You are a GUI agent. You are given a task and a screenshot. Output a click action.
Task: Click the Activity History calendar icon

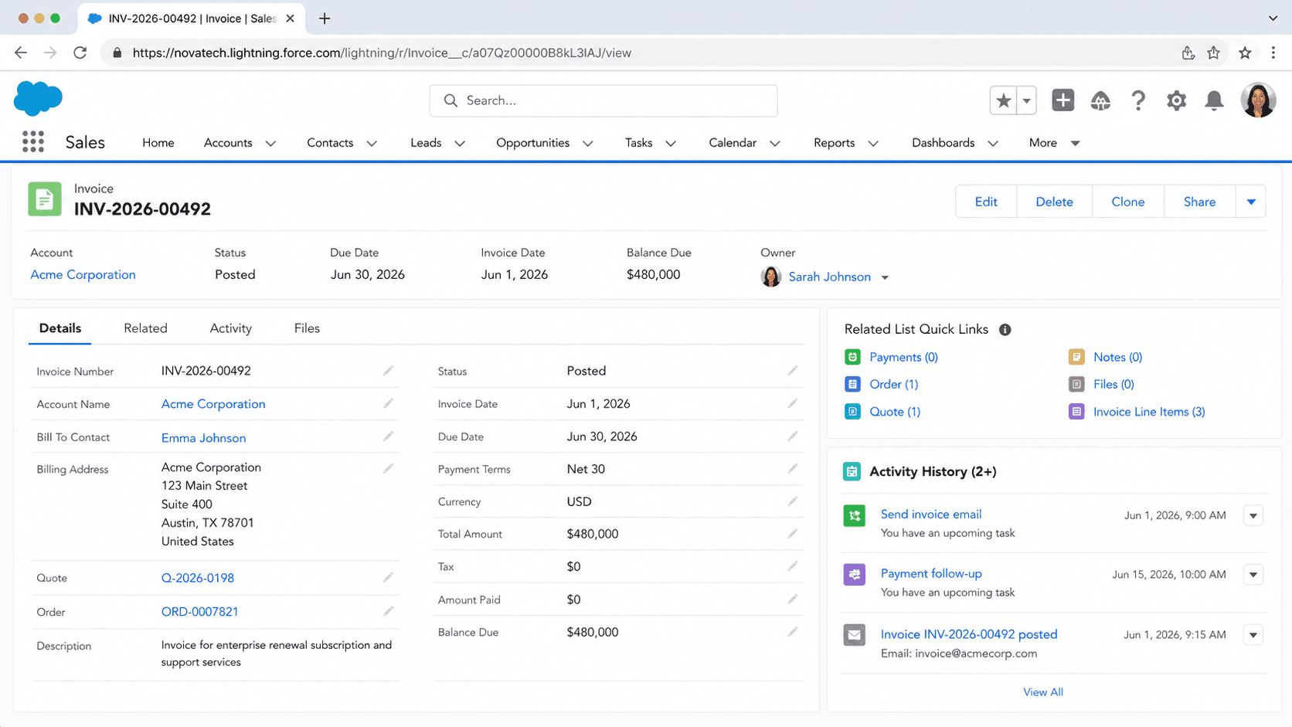tap(852, 471)
